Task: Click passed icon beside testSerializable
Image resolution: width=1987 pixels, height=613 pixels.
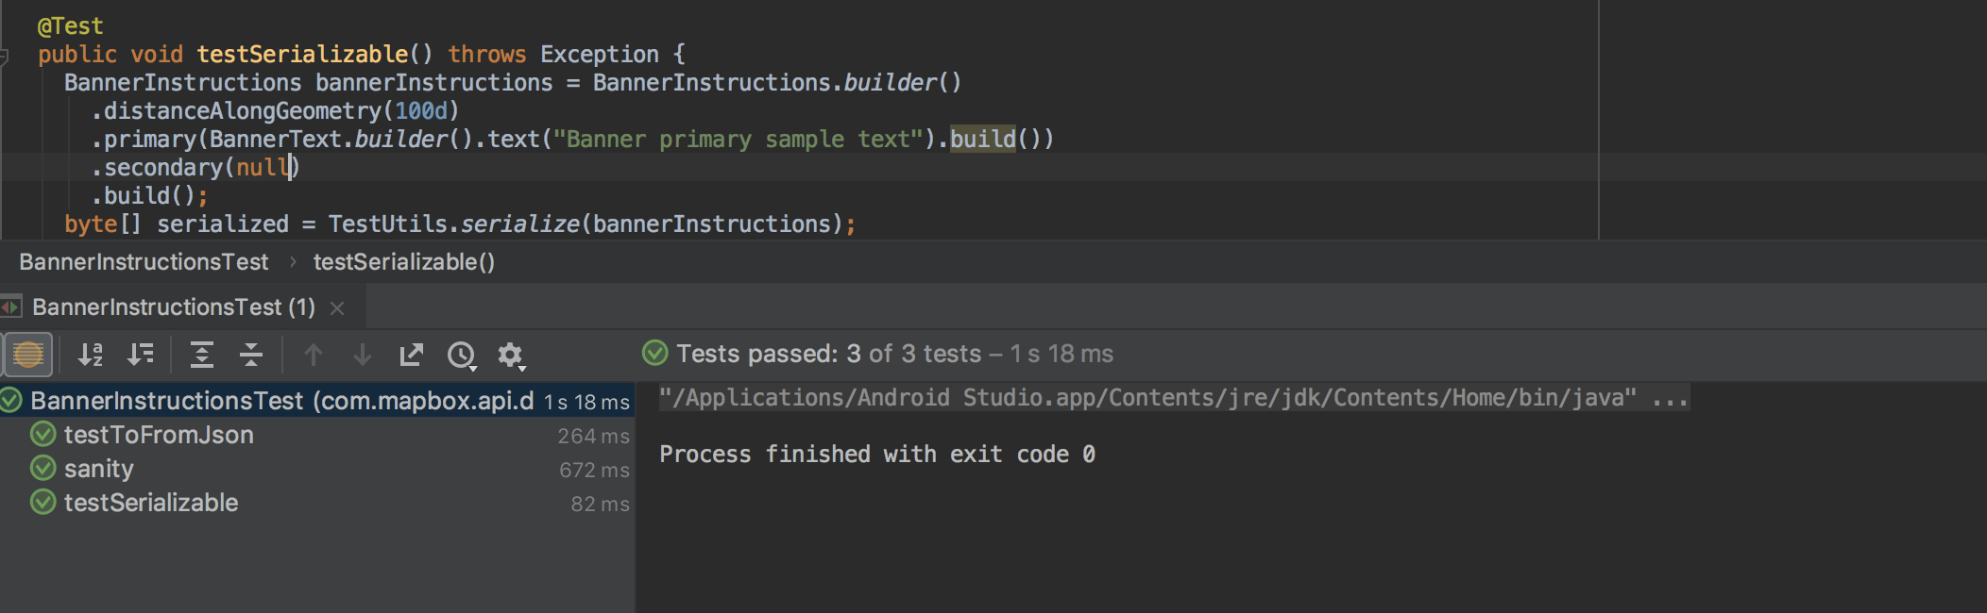Action: click(43, 502)
